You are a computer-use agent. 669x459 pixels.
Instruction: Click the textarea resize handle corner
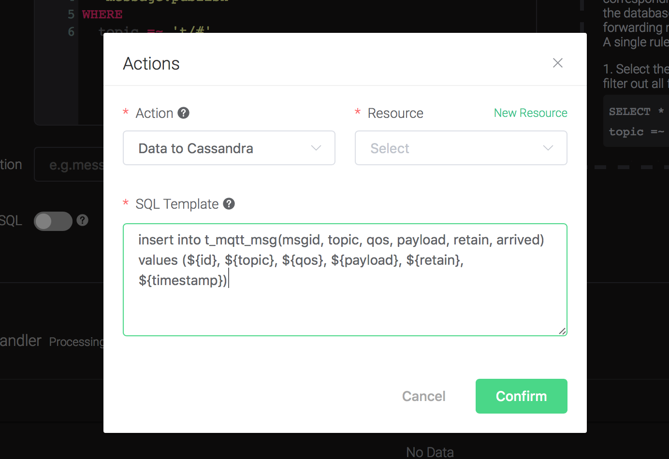pos(562,331)
